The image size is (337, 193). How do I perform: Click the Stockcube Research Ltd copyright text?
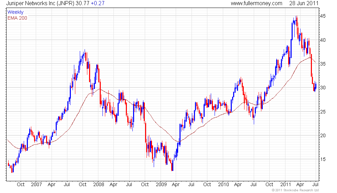[x=295, y=190]
